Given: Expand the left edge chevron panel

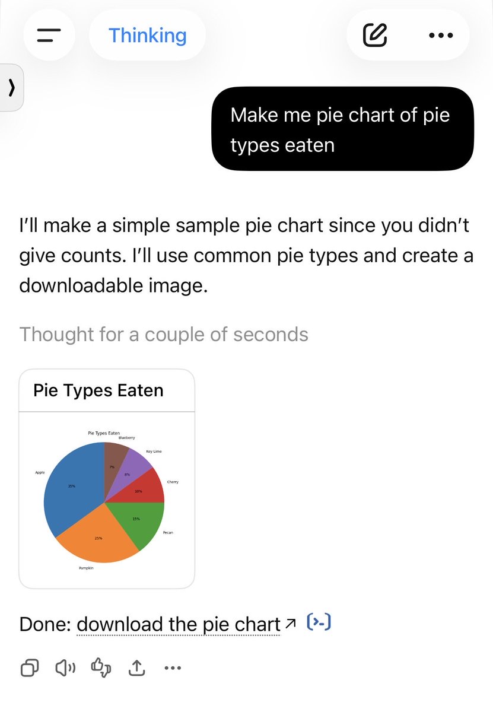Looking at the screenshot, I should (x=11, y=88).
